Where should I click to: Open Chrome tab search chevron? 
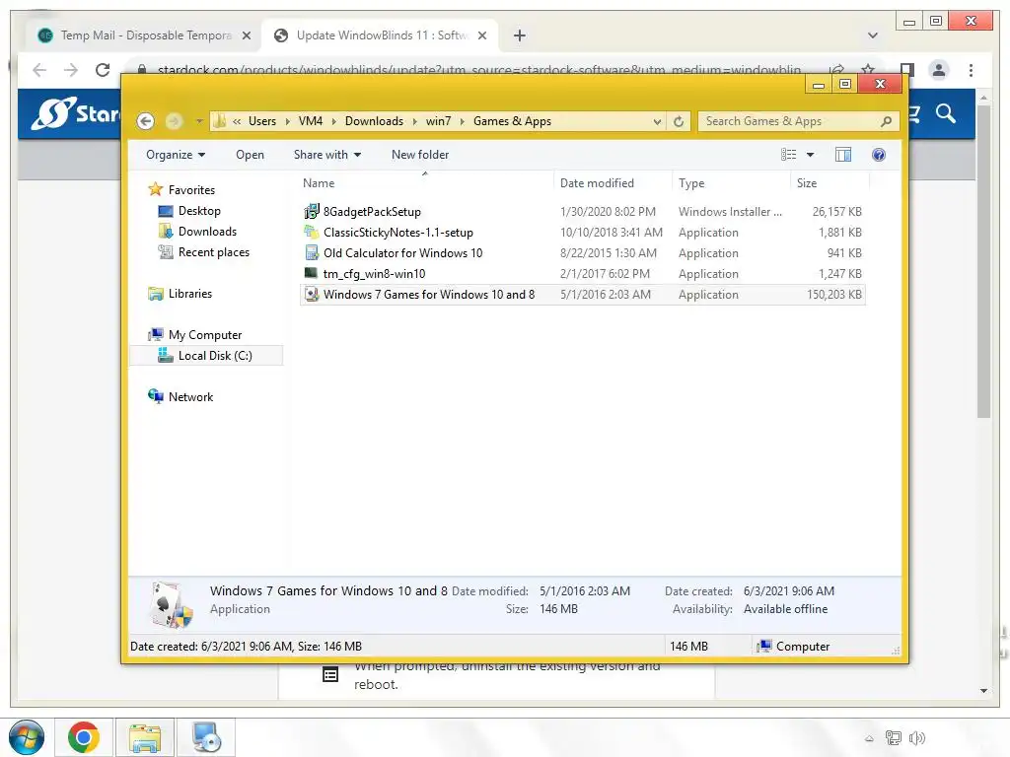point(873,35)
